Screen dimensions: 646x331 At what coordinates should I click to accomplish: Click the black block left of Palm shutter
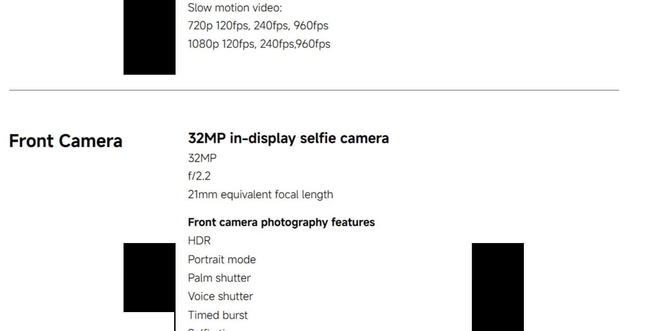149,277
